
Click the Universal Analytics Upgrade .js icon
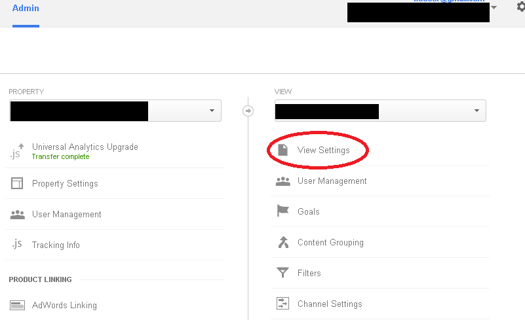tap(18, 151)
